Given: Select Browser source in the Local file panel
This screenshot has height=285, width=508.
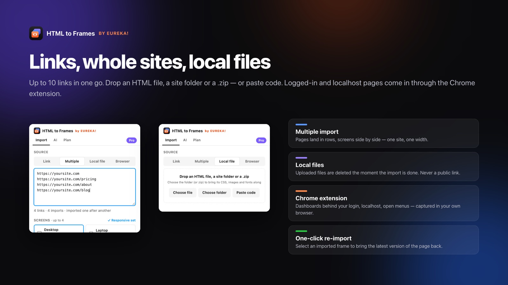Looking at the screenshot, I should (252, 161).
